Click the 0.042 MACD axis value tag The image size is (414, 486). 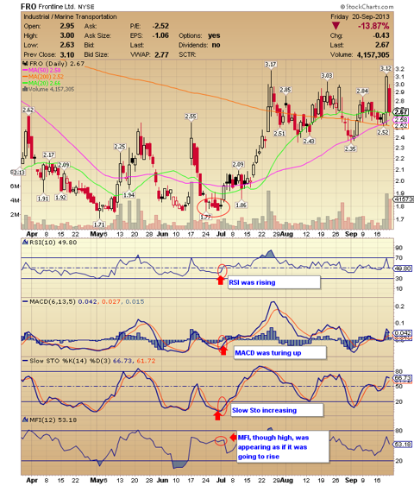click(403, 333)
